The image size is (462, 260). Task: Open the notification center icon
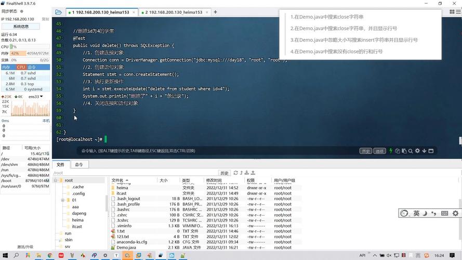[x=452, y=255]
